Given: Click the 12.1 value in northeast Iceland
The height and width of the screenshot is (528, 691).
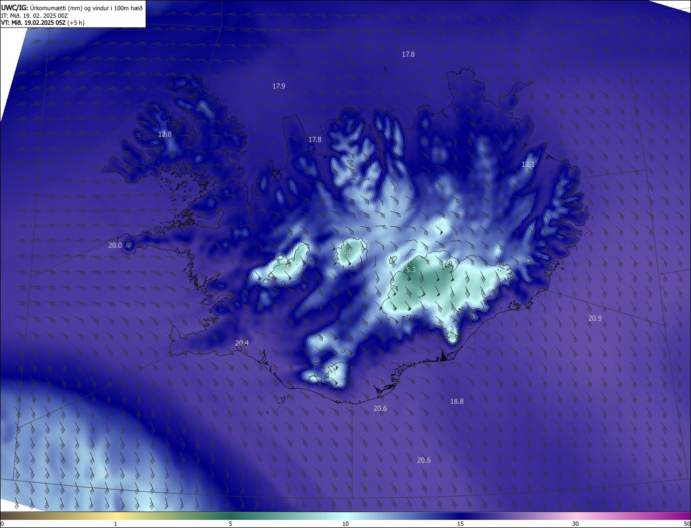Looking at the screenshot, I should pyautogui.click(x=528, y=164).
